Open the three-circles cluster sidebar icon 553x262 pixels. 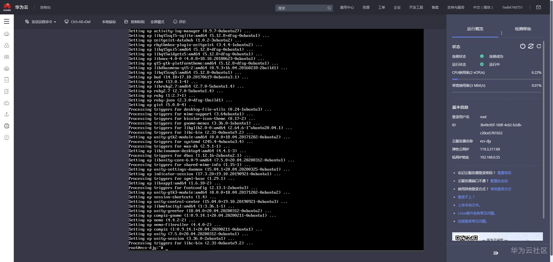pyautogui.click(x=7, y=46)
